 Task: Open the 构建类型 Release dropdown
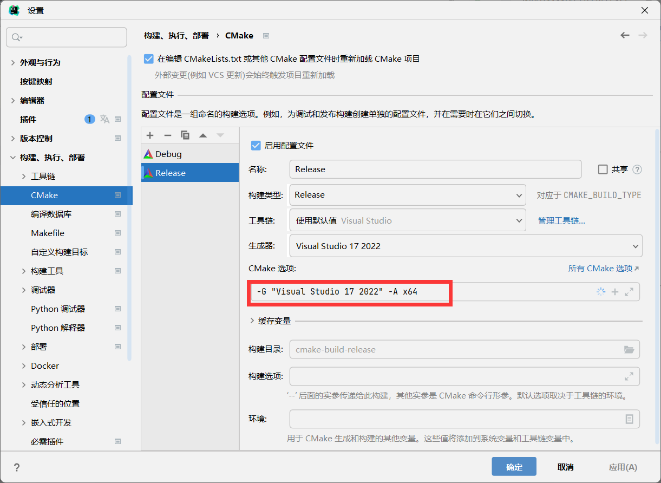coord(408,195)
